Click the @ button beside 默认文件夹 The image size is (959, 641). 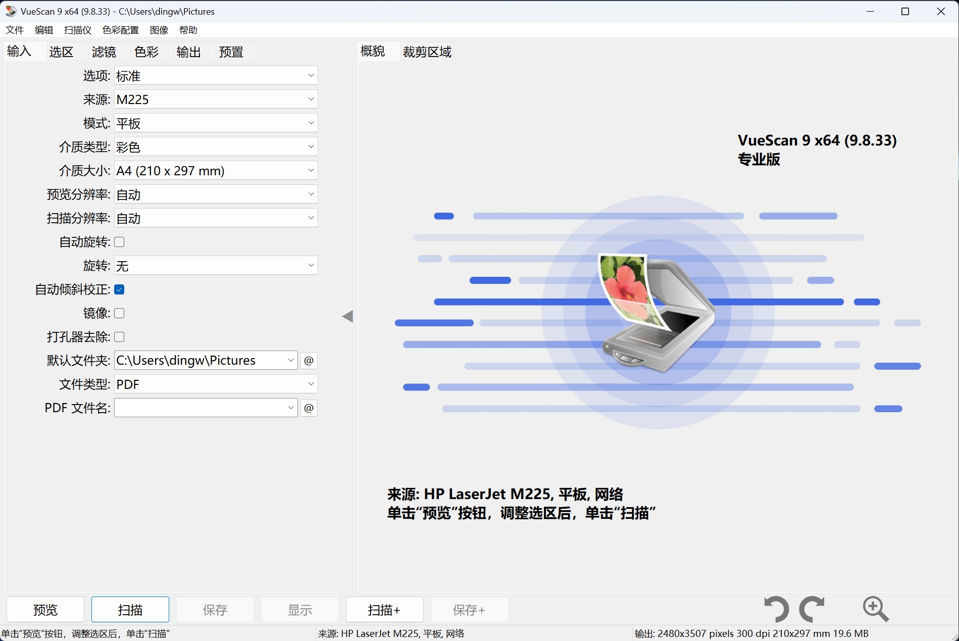click(x=309, y=361)
